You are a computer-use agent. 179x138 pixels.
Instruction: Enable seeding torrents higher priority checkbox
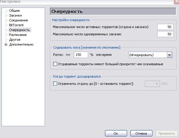tap(55, 64)
